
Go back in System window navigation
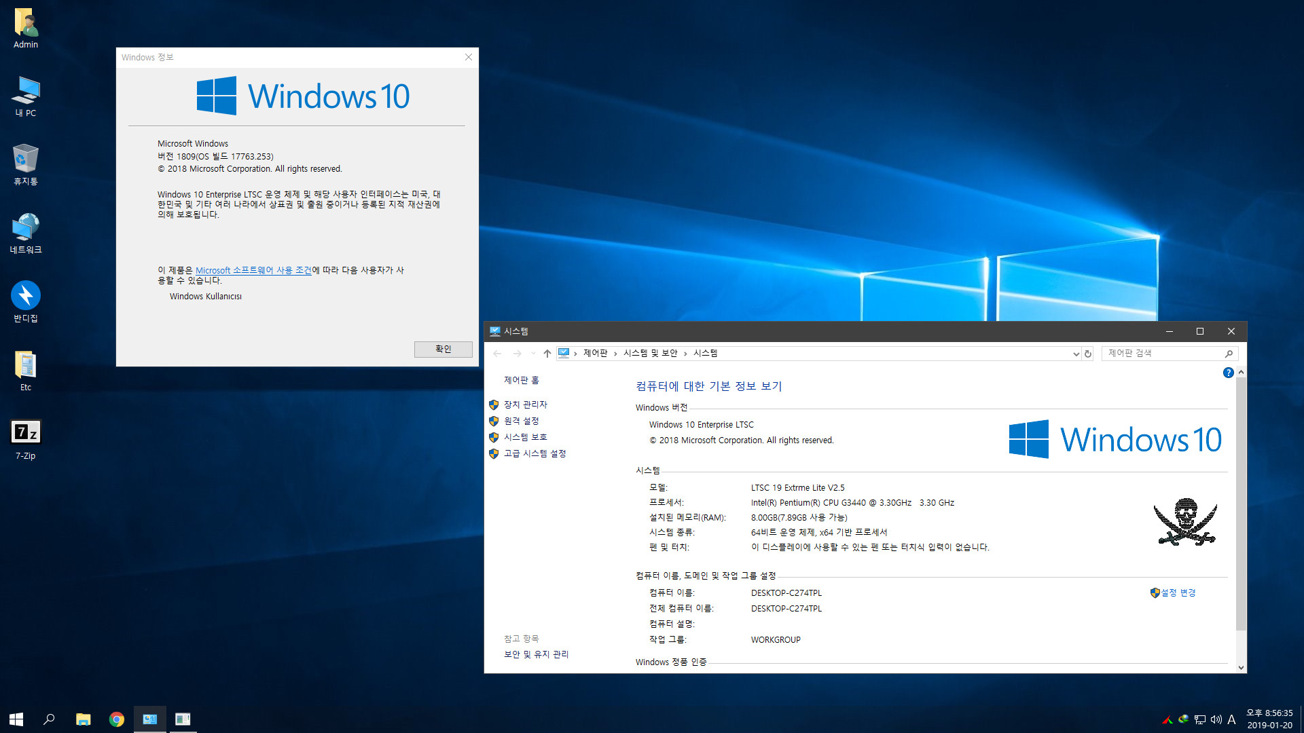click(x=497, y=354)
